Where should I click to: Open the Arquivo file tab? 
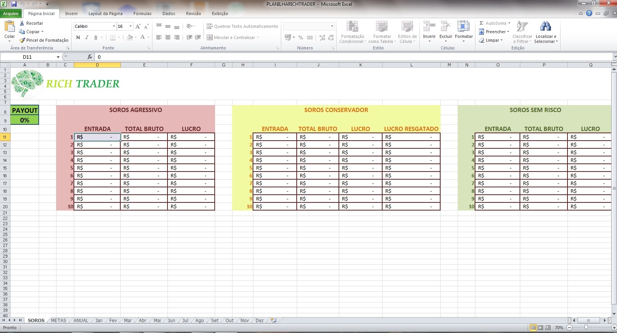click(x=11, y=14)
